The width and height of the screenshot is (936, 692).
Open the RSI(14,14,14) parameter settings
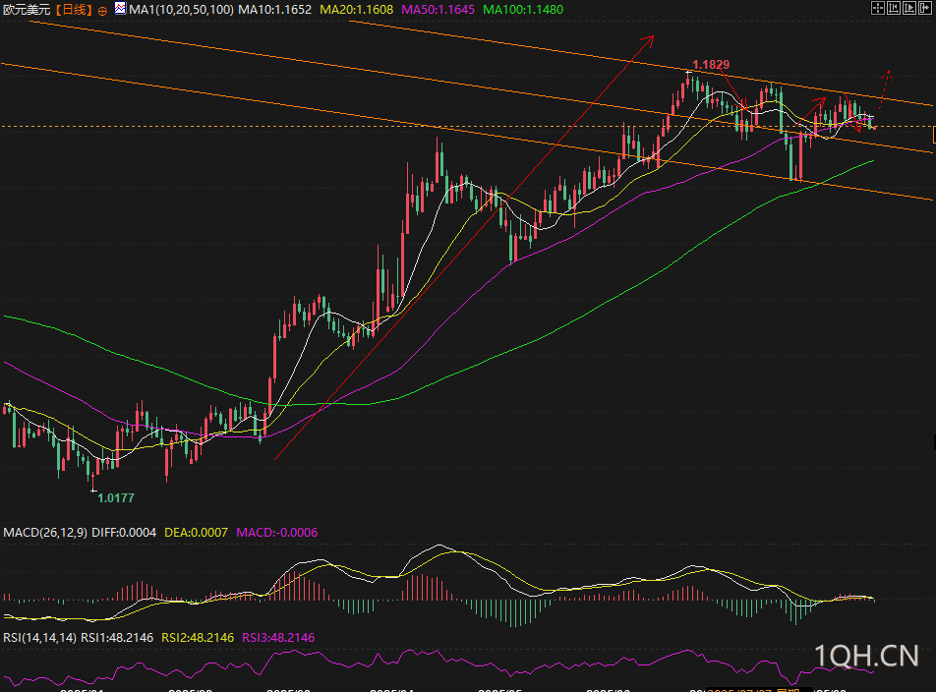coord(39,637)
